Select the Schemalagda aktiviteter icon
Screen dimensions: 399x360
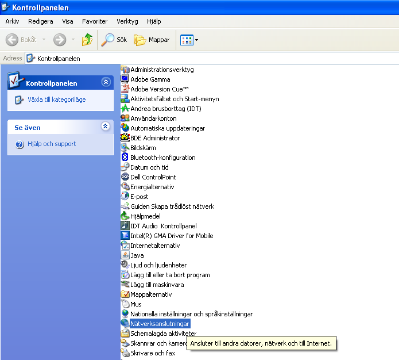tap(125, 333)
